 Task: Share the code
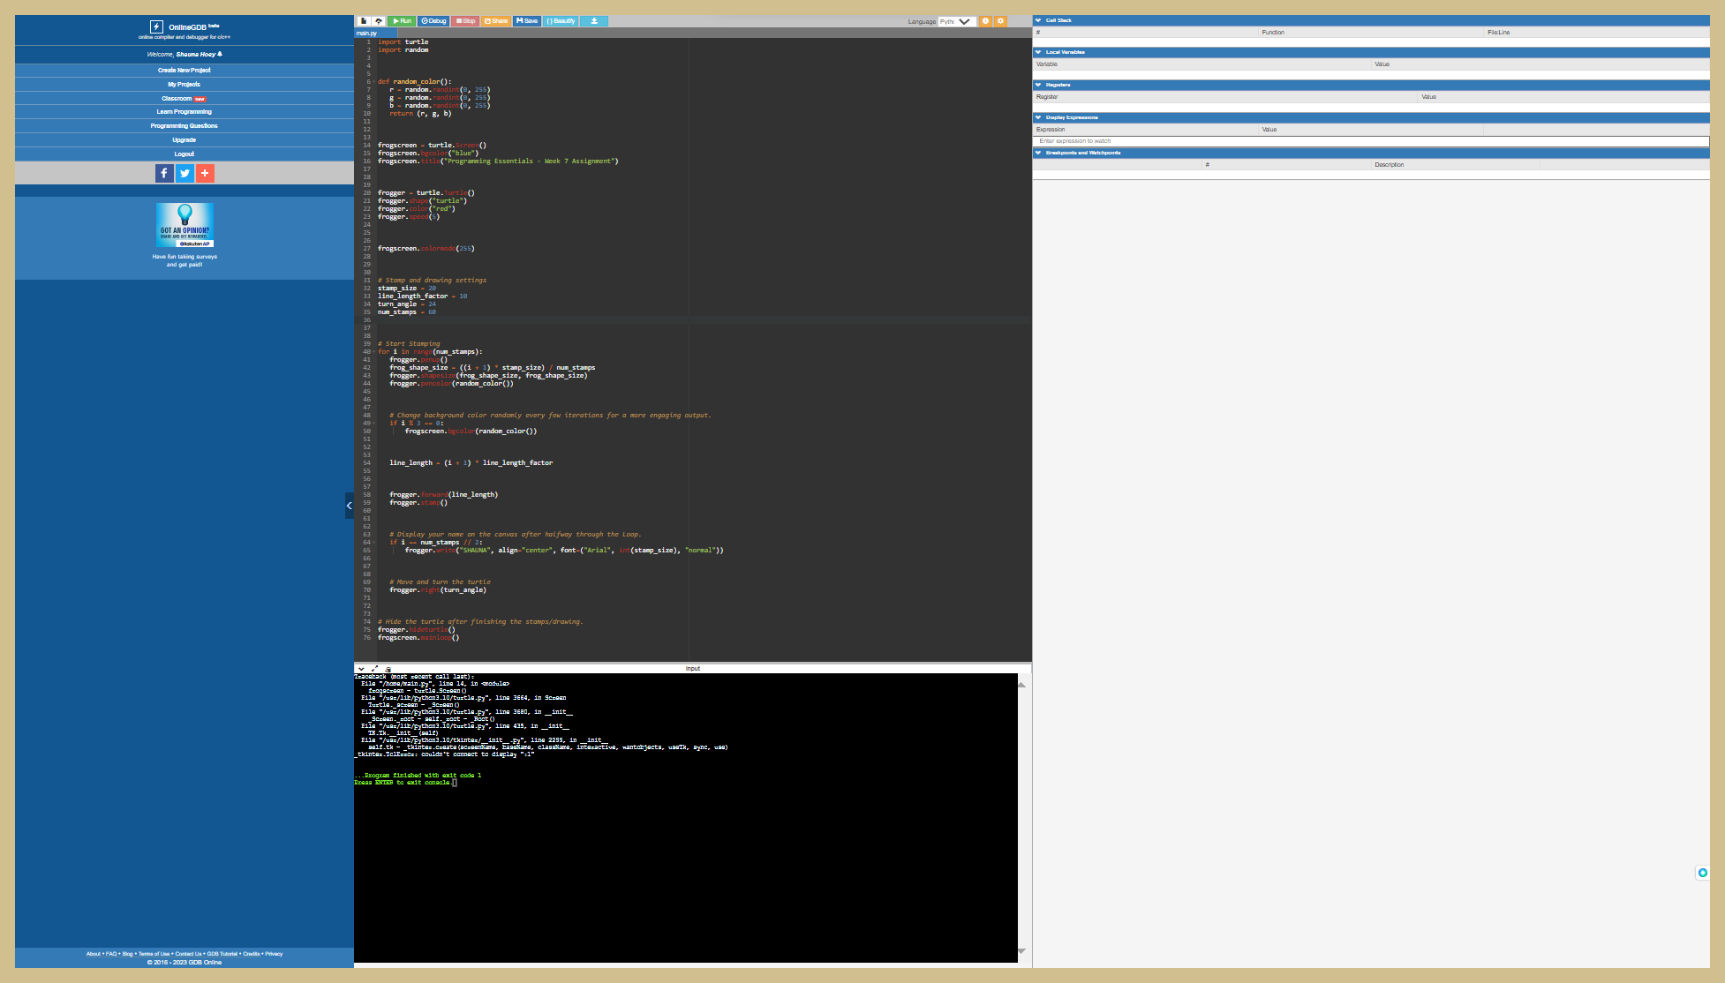pyautogui.click(x=496, y=21)
